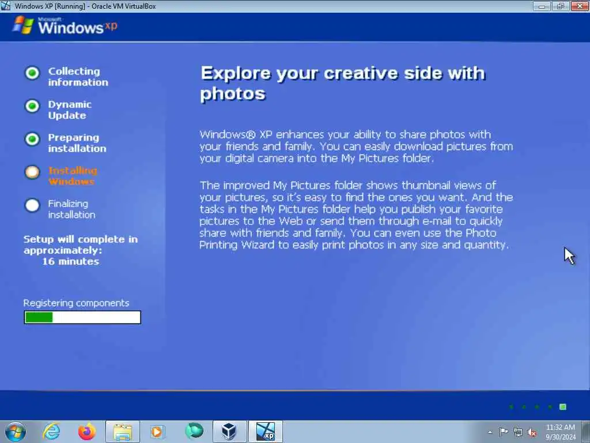Screen dimensions: 590x443
Task: Click the paragraph starting 'Windows® XP enhances'
Action: (x=356, y=146)
